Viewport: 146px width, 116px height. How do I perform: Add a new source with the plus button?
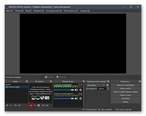tap(31, 105)
